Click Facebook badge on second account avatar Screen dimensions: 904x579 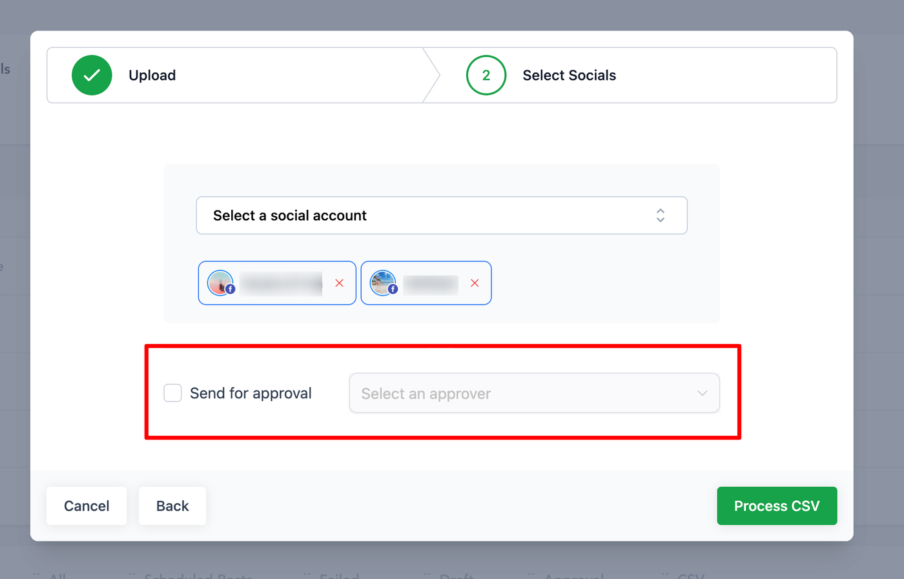393,289
